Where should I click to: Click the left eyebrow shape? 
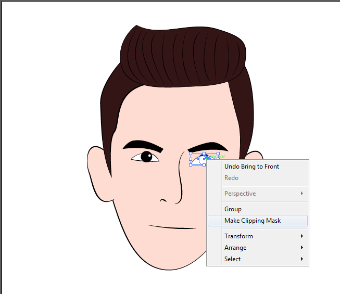coord(143,146)
